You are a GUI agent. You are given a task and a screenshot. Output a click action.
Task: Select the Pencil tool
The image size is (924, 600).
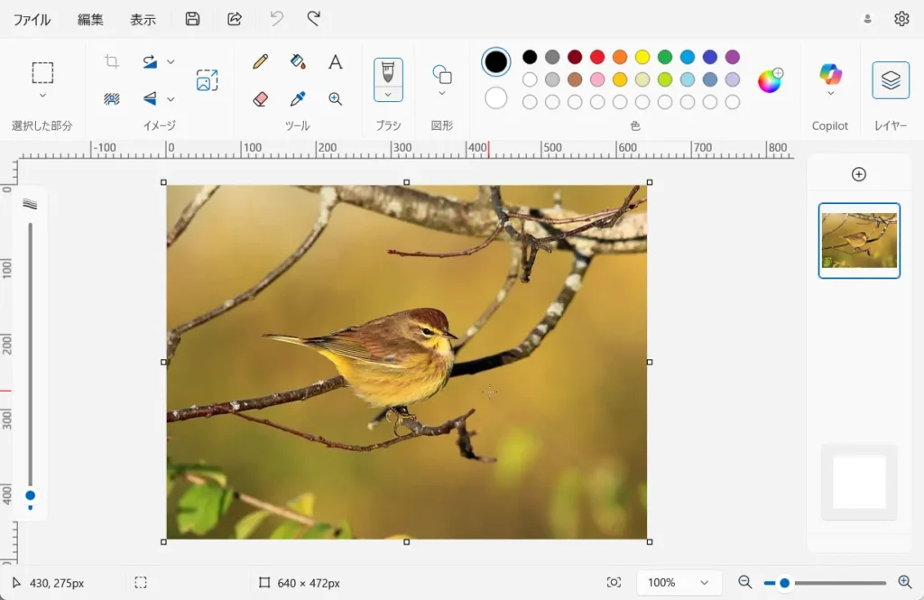(x=261, y=62)
